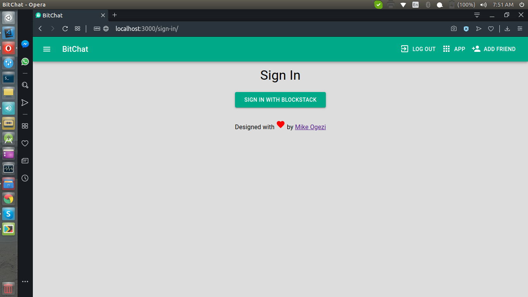Image resolution: width=528 pixels, height=297 pixels.
Task: Go back using the browser back arrow
Action: click(40, 29)
